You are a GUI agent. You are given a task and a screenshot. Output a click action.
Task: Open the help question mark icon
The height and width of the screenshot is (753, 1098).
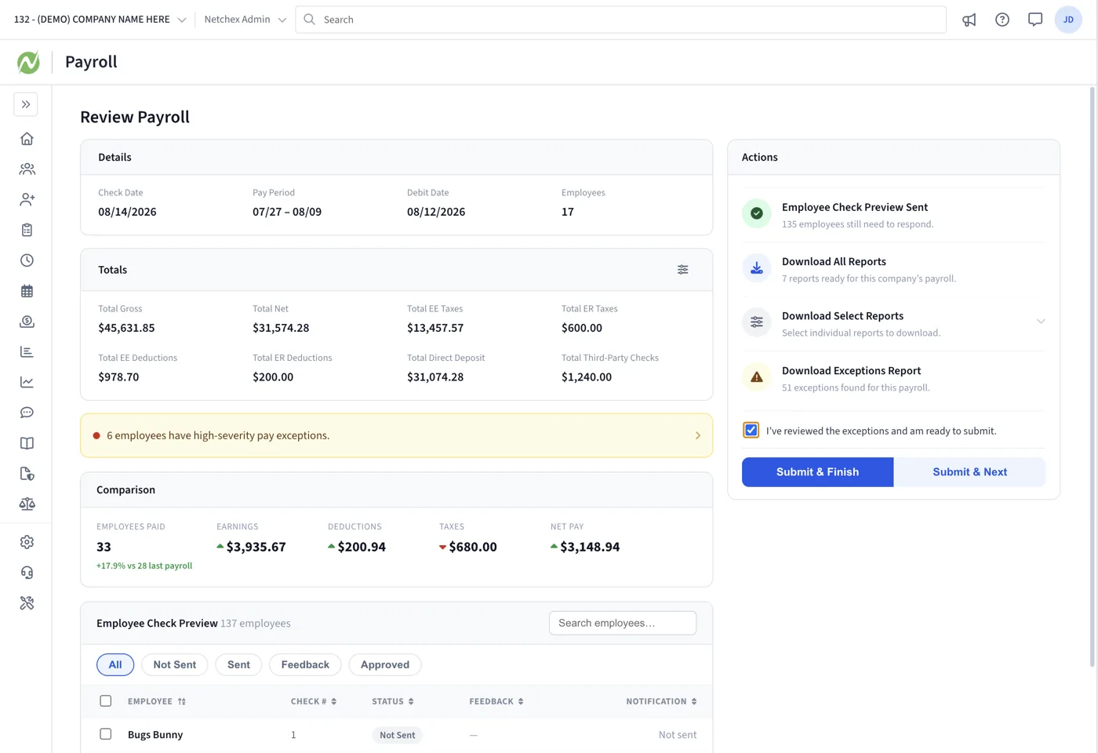coord(1002,20)
